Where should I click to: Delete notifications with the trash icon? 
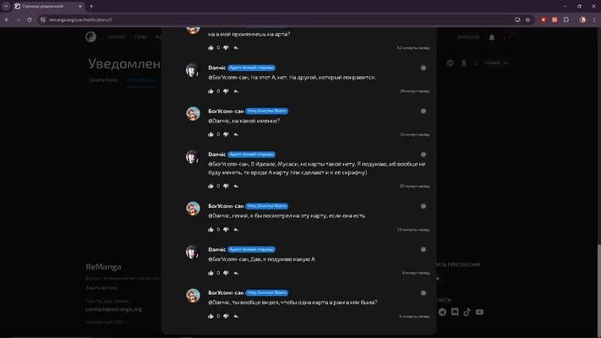point(464,63)
